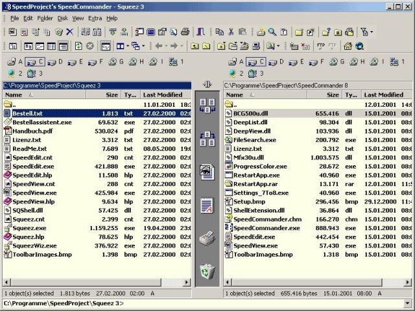Open the Extra menu
This screenshot has height=311, width=415.
pyautogui.click(x=95, y=18)
